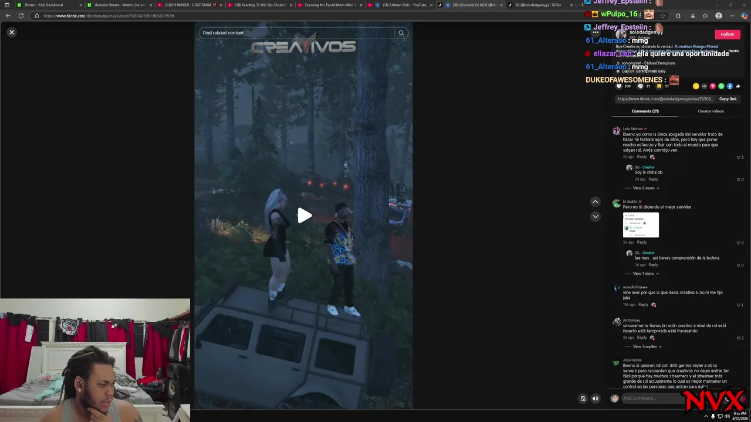Image resolution: width=751 pixels, height=422 pixels.
Task: Like El diablo's comment
Action: tap(739, 243)
